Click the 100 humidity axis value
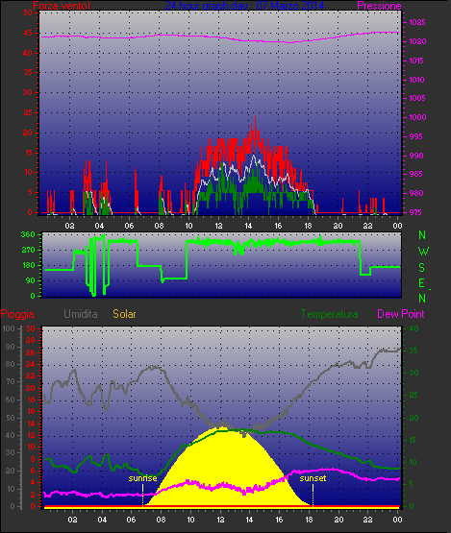451x533 pixels. (x=8, y=328)
